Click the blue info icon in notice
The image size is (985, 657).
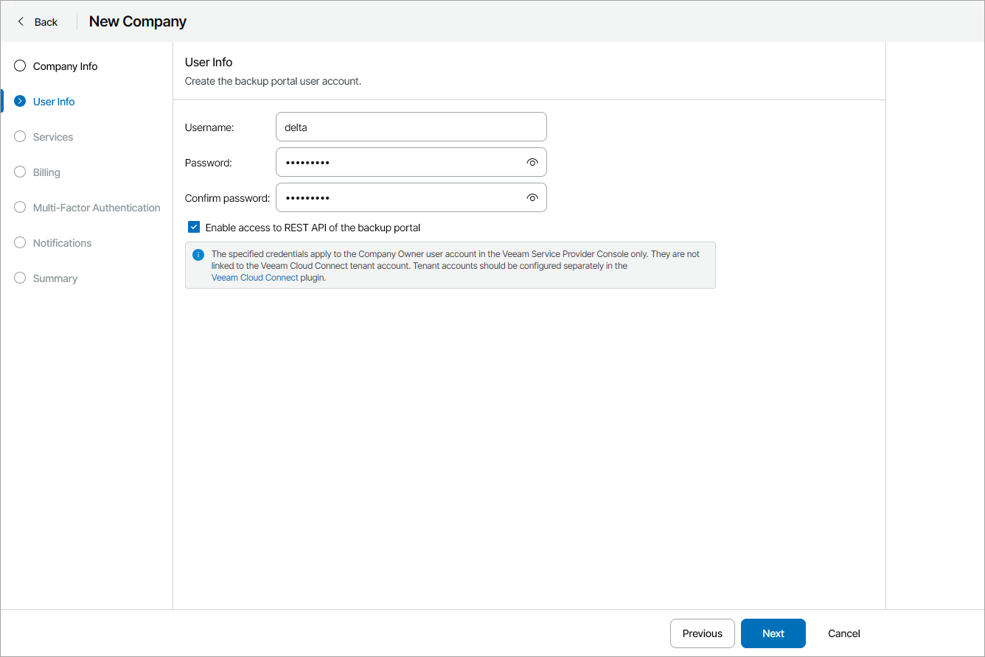pyautogui.click(x=198, y=255)
